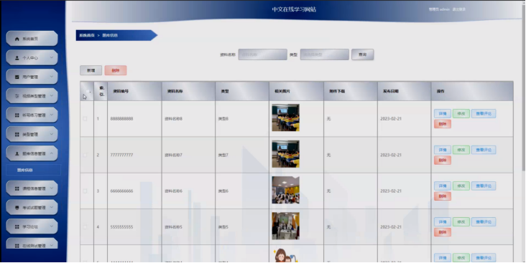Click the grid icon beside 听写练习管理
Screen dimensions: 526x263
tap(17, 115)
